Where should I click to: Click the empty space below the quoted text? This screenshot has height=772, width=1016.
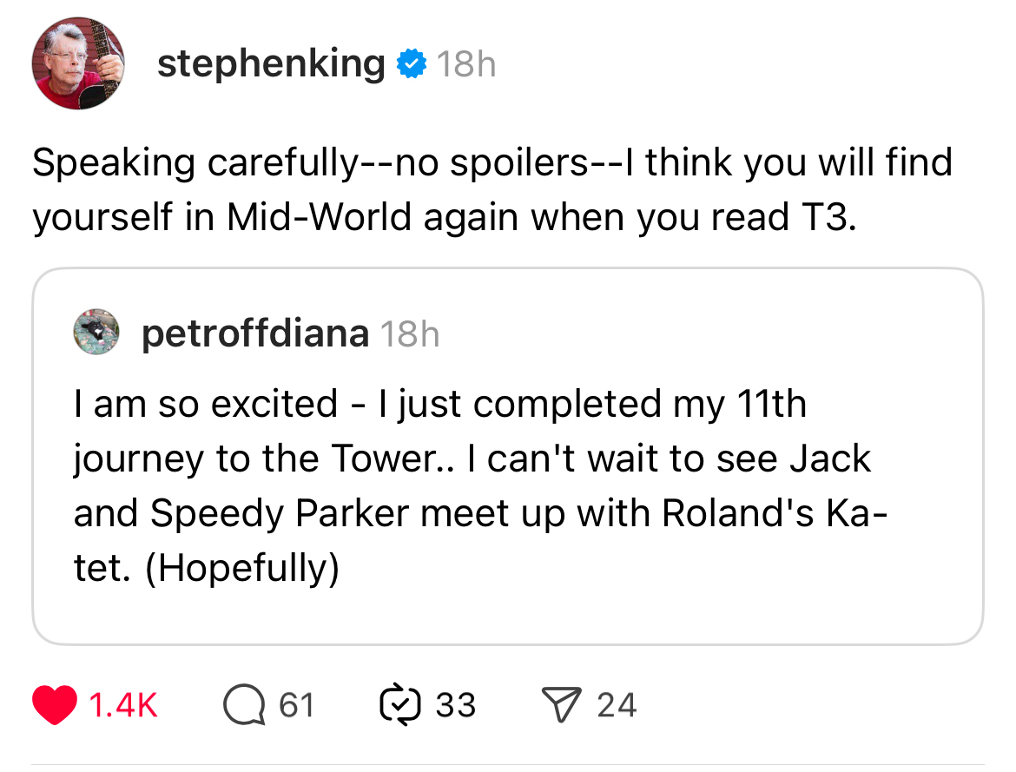[507, 615]
